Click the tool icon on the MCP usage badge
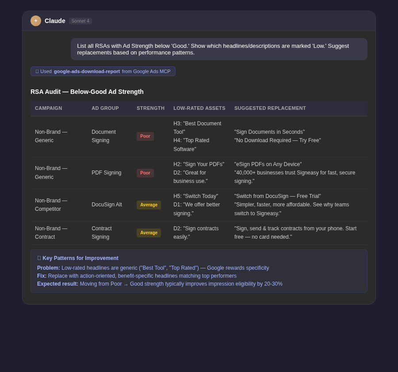The width and height of the screenshot is (398, 372). (x=37, y=71)
